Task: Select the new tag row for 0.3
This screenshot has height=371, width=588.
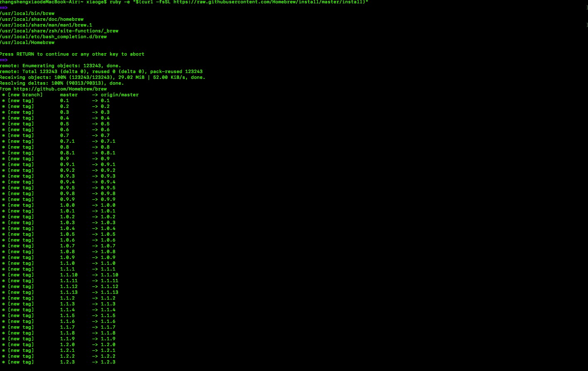Action: [x=56, y=112]
